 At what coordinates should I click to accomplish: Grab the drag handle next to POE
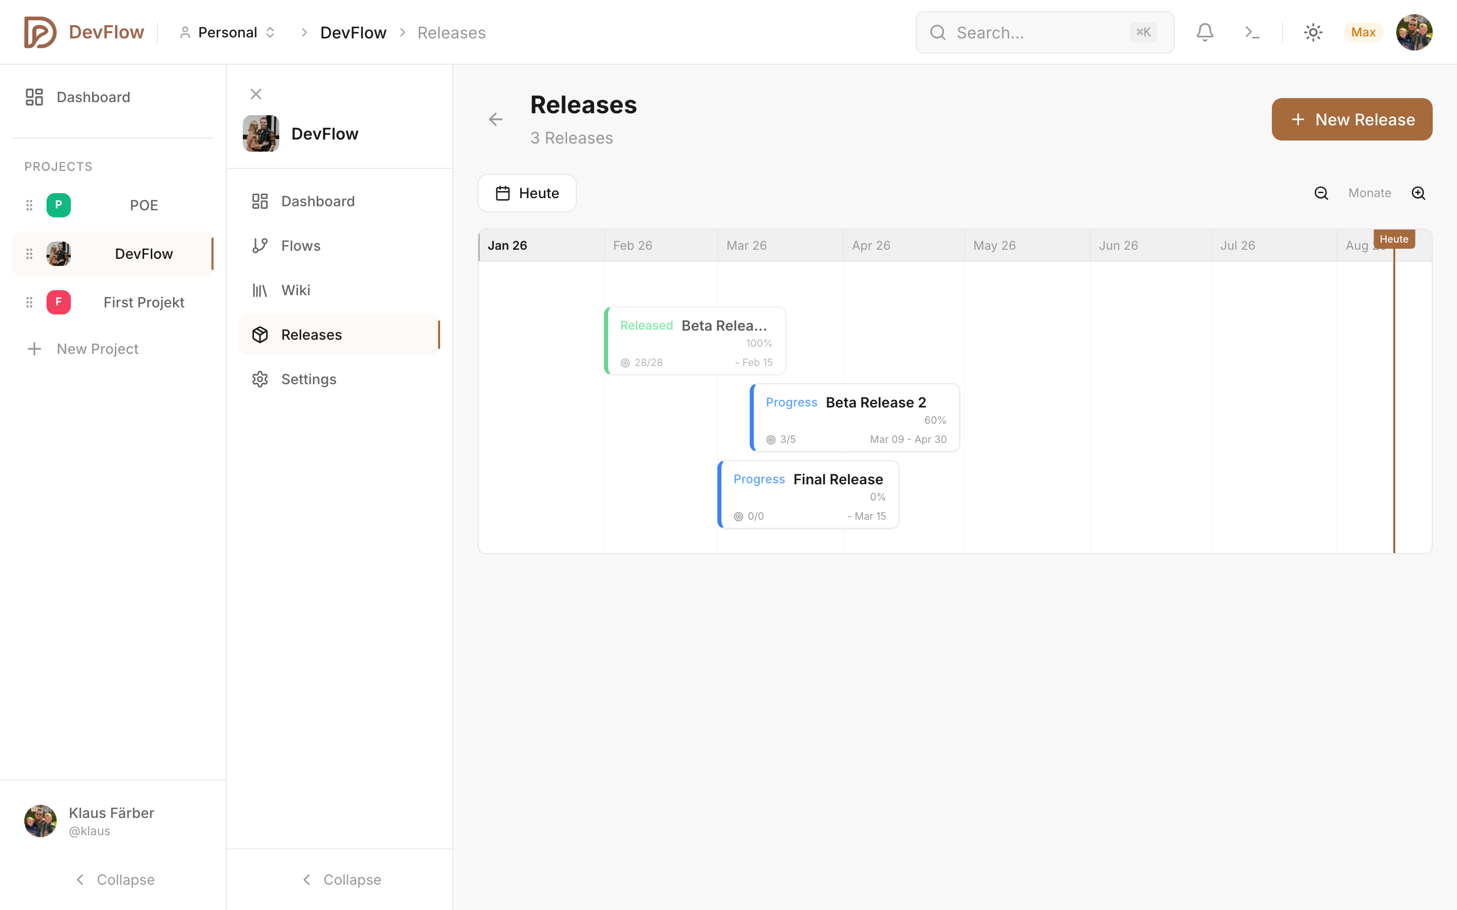pos(29,205)
